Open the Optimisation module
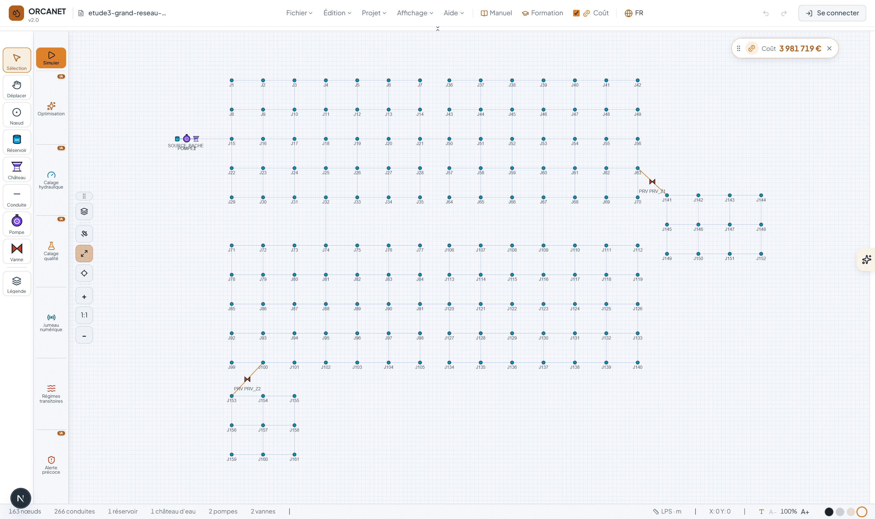Viewport: 875px width, 519px height. coord(51,109)
